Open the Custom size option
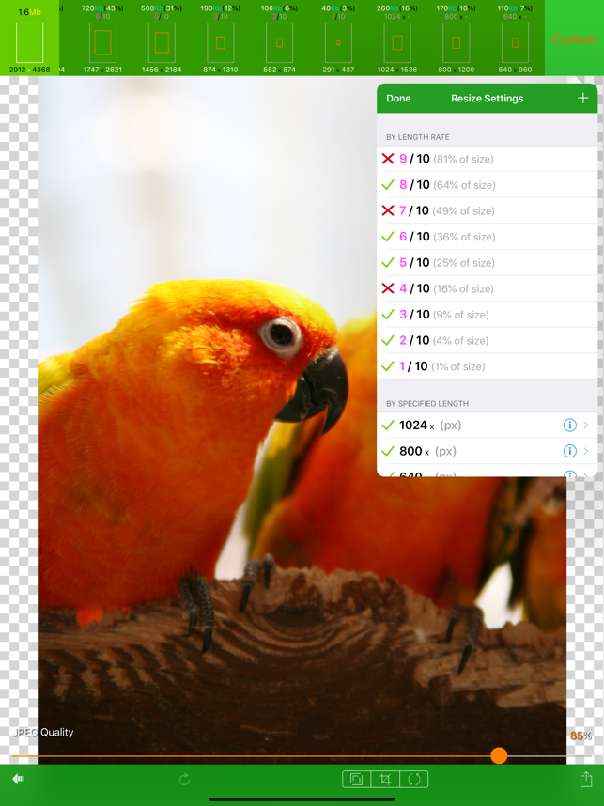 pyautogui.click(x=574, y=39)
